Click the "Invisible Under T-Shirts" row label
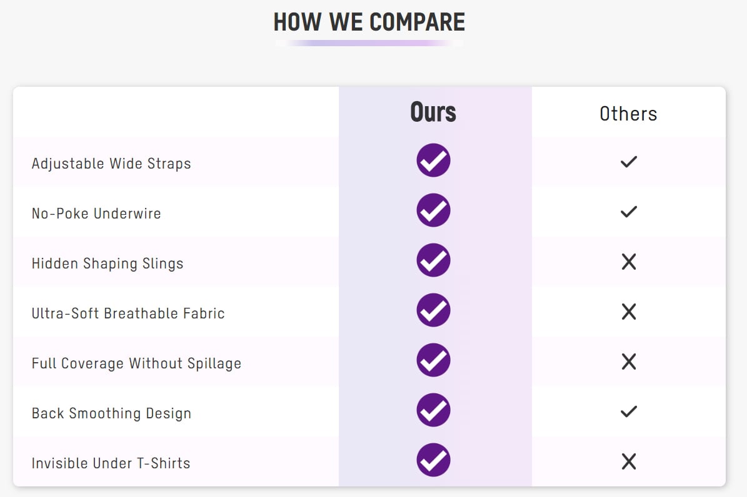Viewport: 747px width, 497px height. [x=111, y=463]
